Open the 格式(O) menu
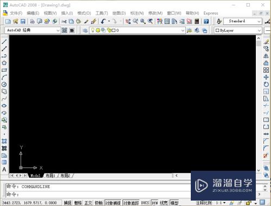Viewport: 271px width, 206px height. (84, 13)
